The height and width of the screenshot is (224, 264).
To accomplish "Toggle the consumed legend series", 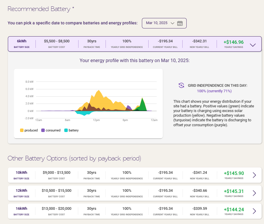I will pyautogui.click(x=51, y=130).
